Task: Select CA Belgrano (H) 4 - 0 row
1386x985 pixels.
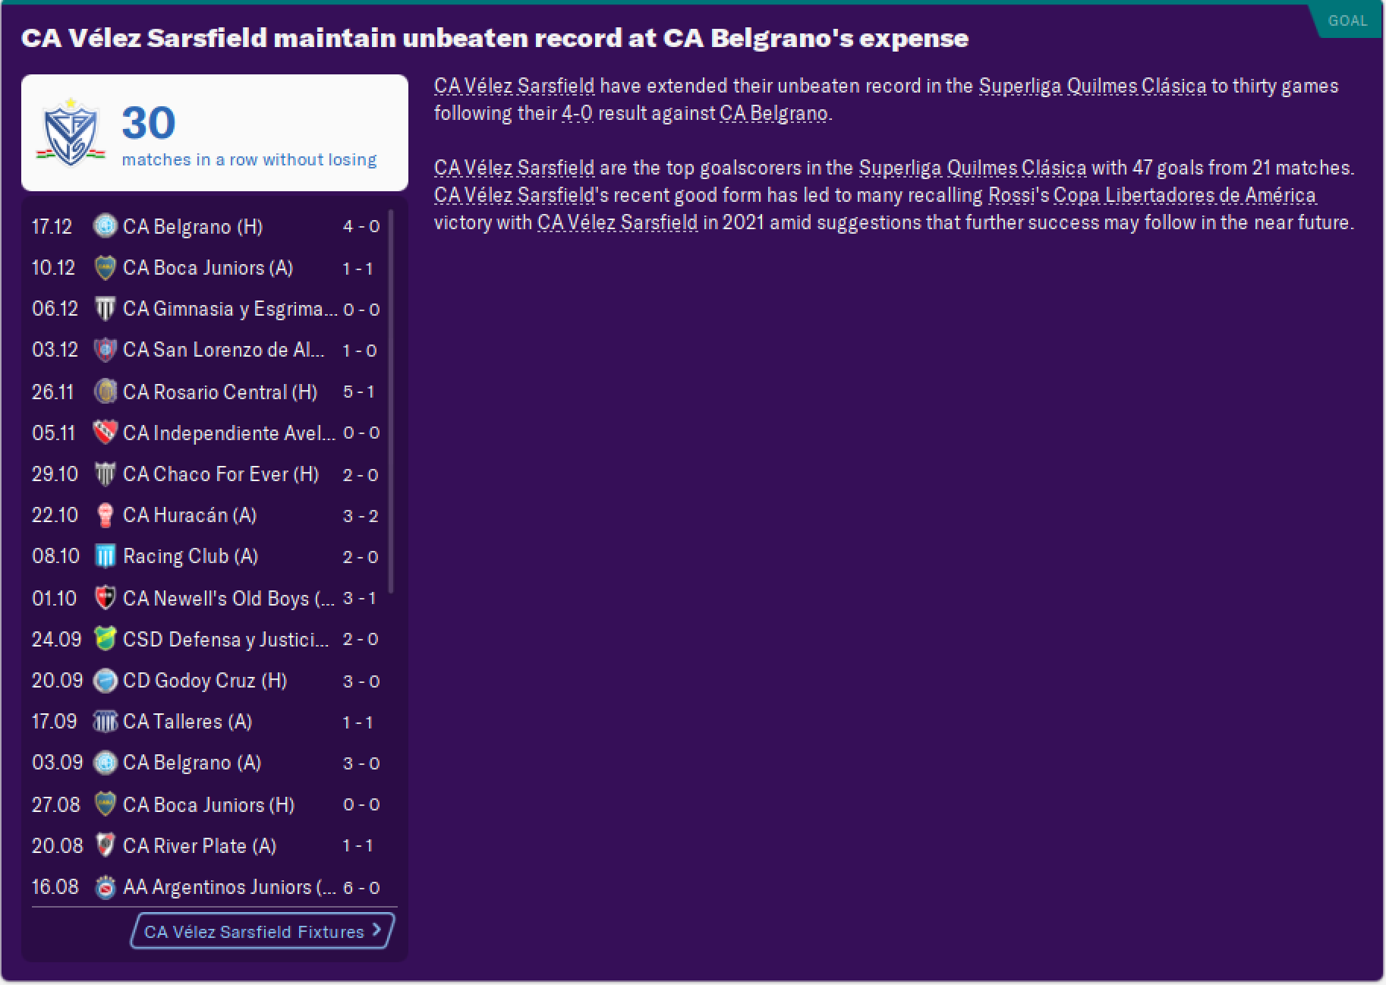Action: tap(206, 226)
